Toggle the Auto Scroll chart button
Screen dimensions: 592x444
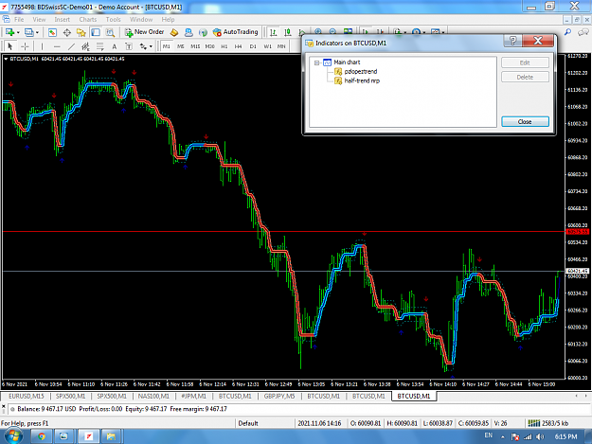tap(366, 31)
